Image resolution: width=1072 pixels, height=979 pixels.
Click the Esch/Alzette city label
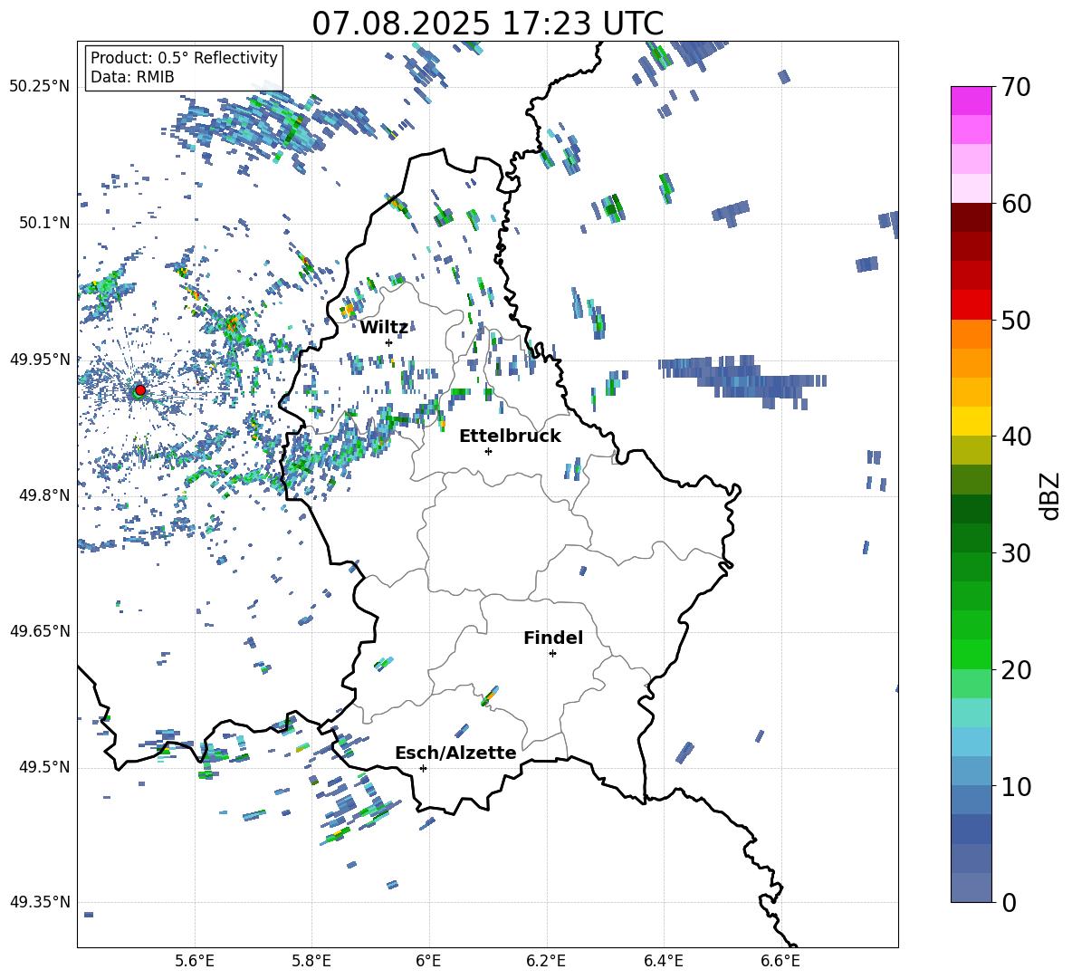click(x=455, y=753)
